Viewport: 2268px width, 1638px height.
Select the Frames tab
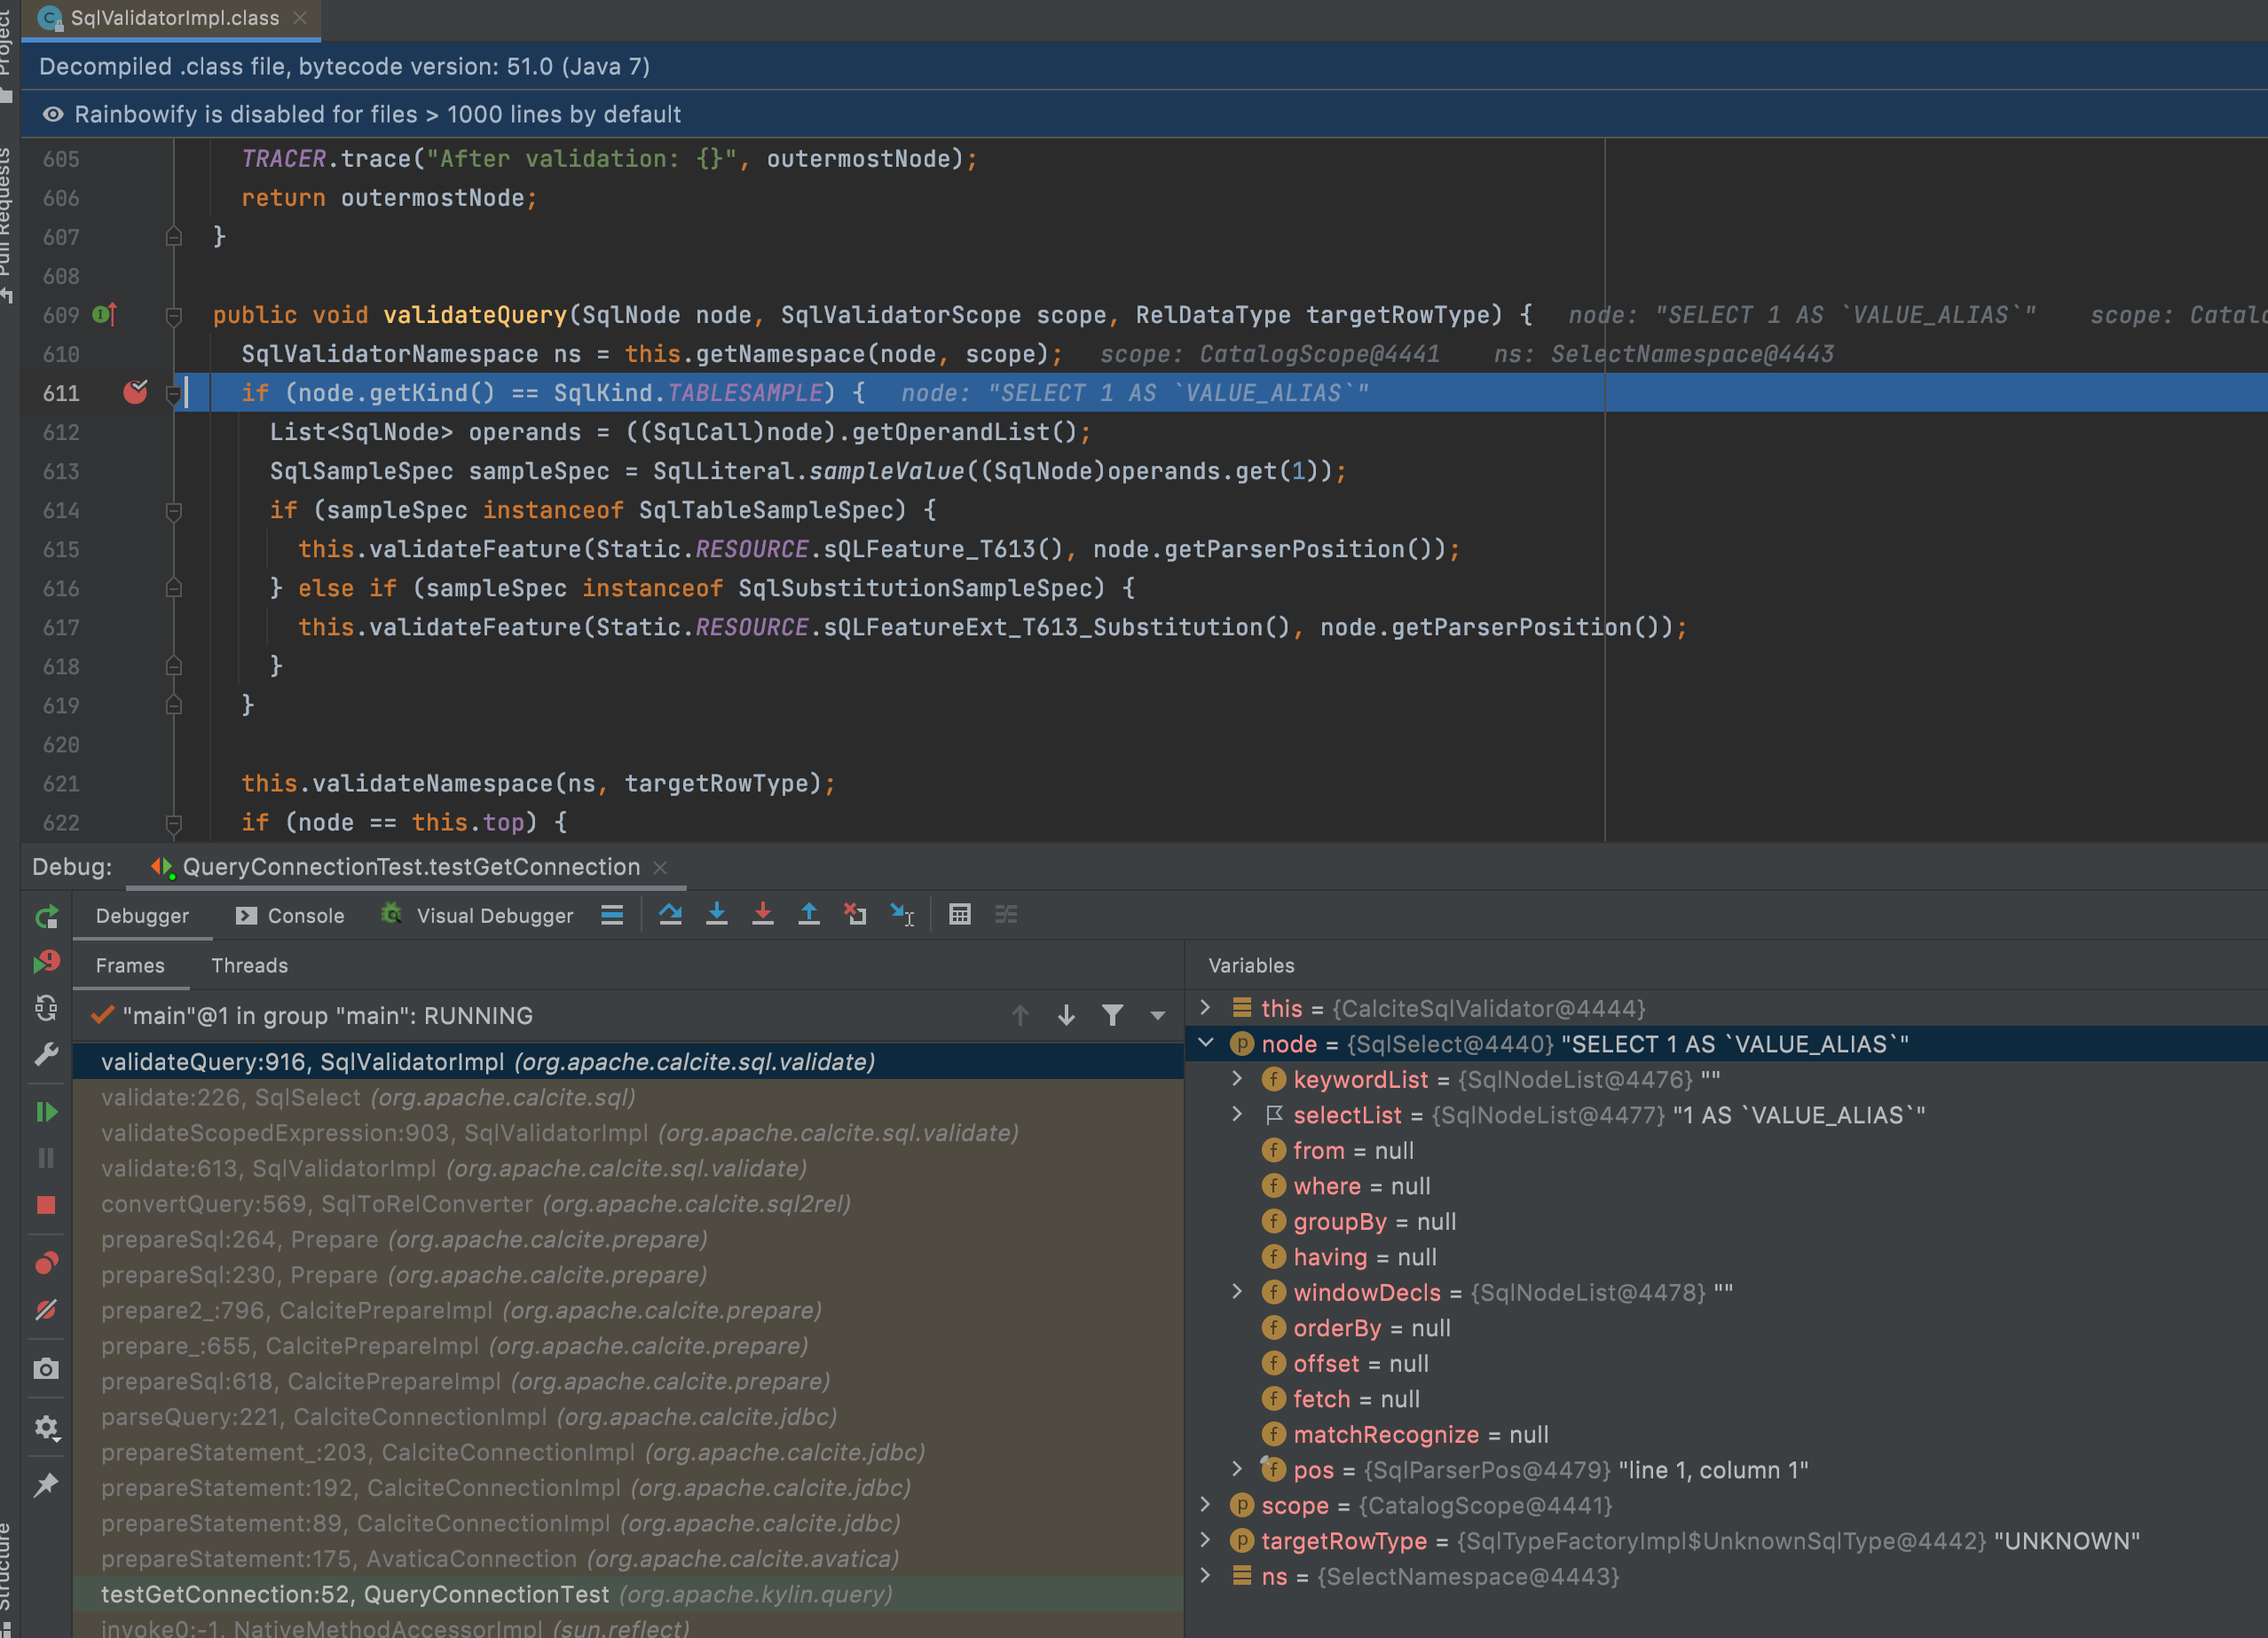[130, 966]
